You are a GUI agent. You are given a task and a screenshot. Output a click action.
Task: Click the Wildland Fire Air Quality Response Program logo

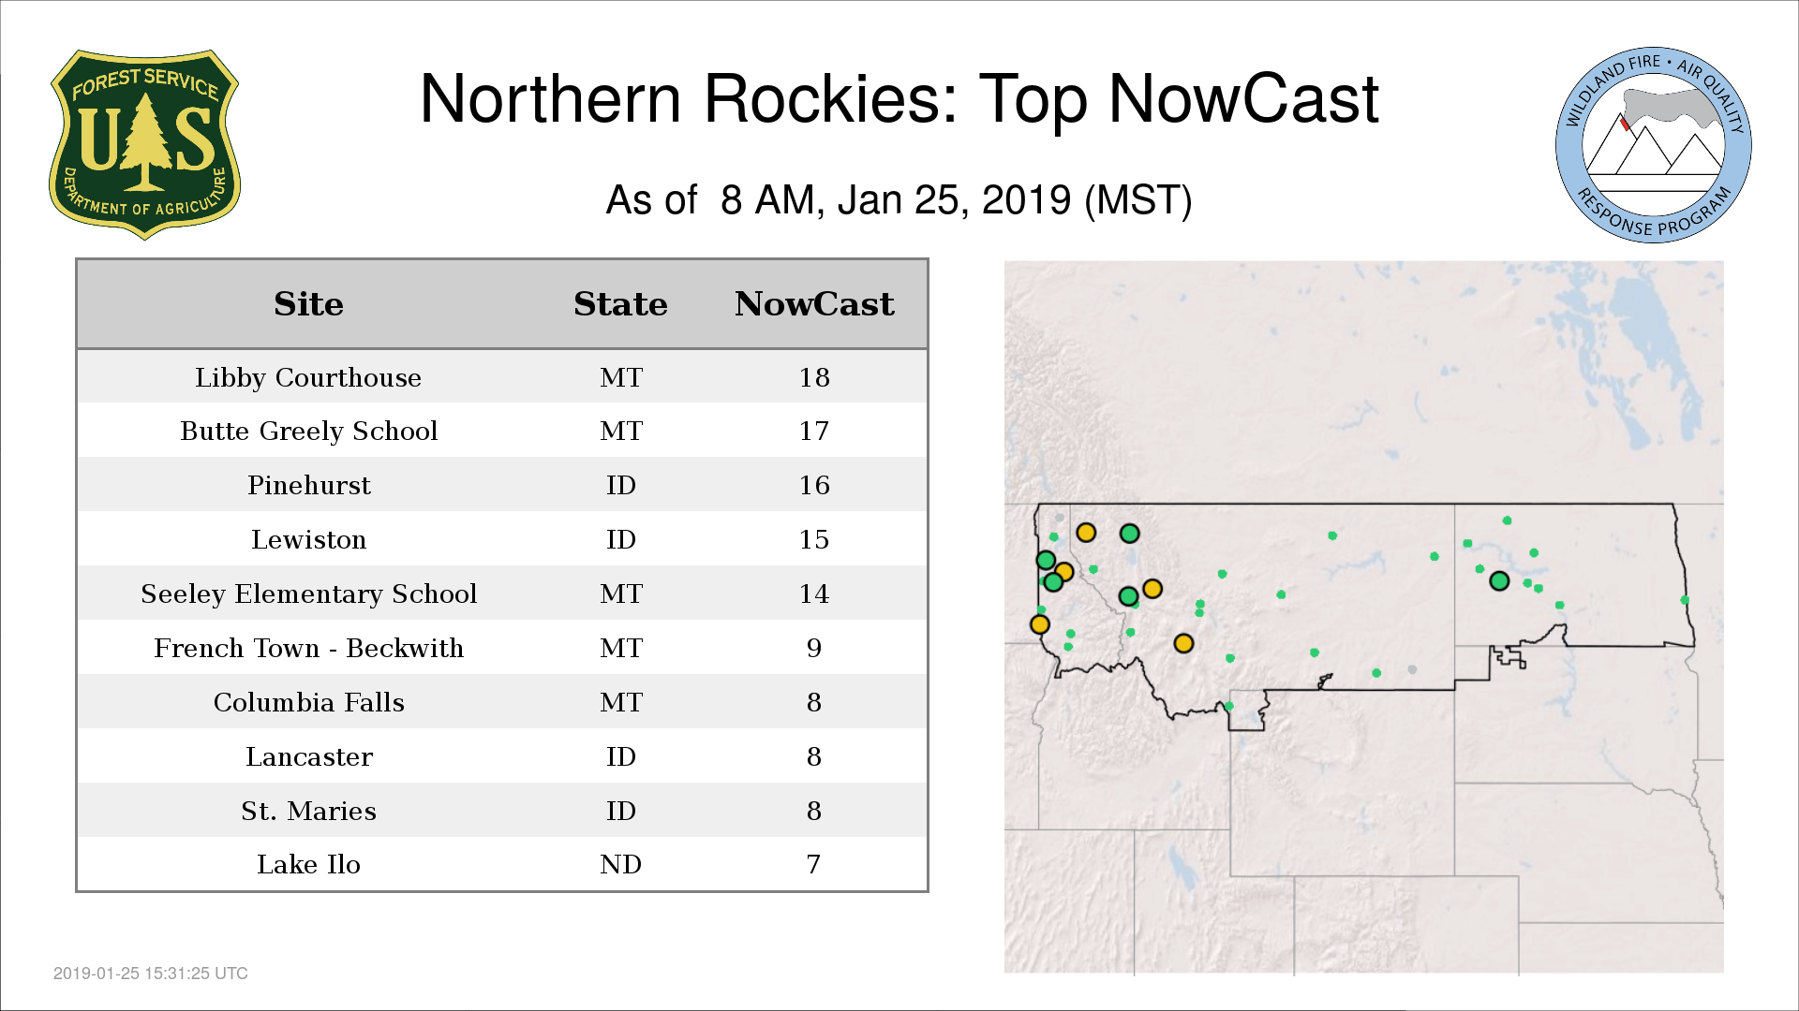tap(1653, 145)
